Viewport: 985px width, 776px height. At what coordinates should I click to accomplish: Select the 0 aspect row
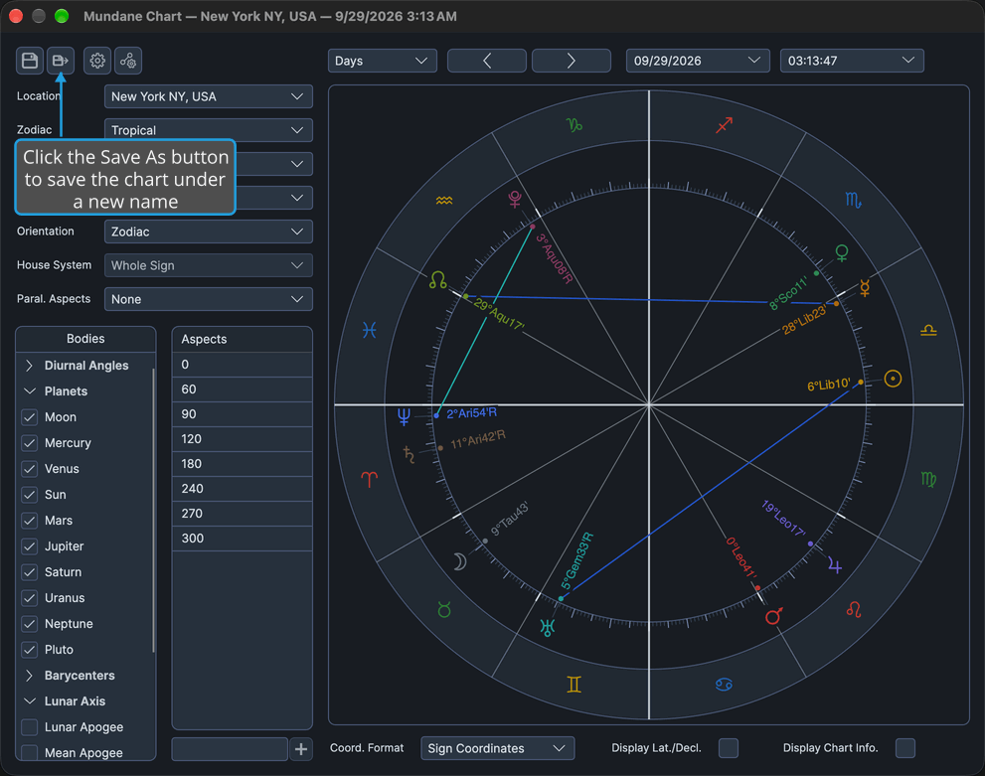pos(243,365)
